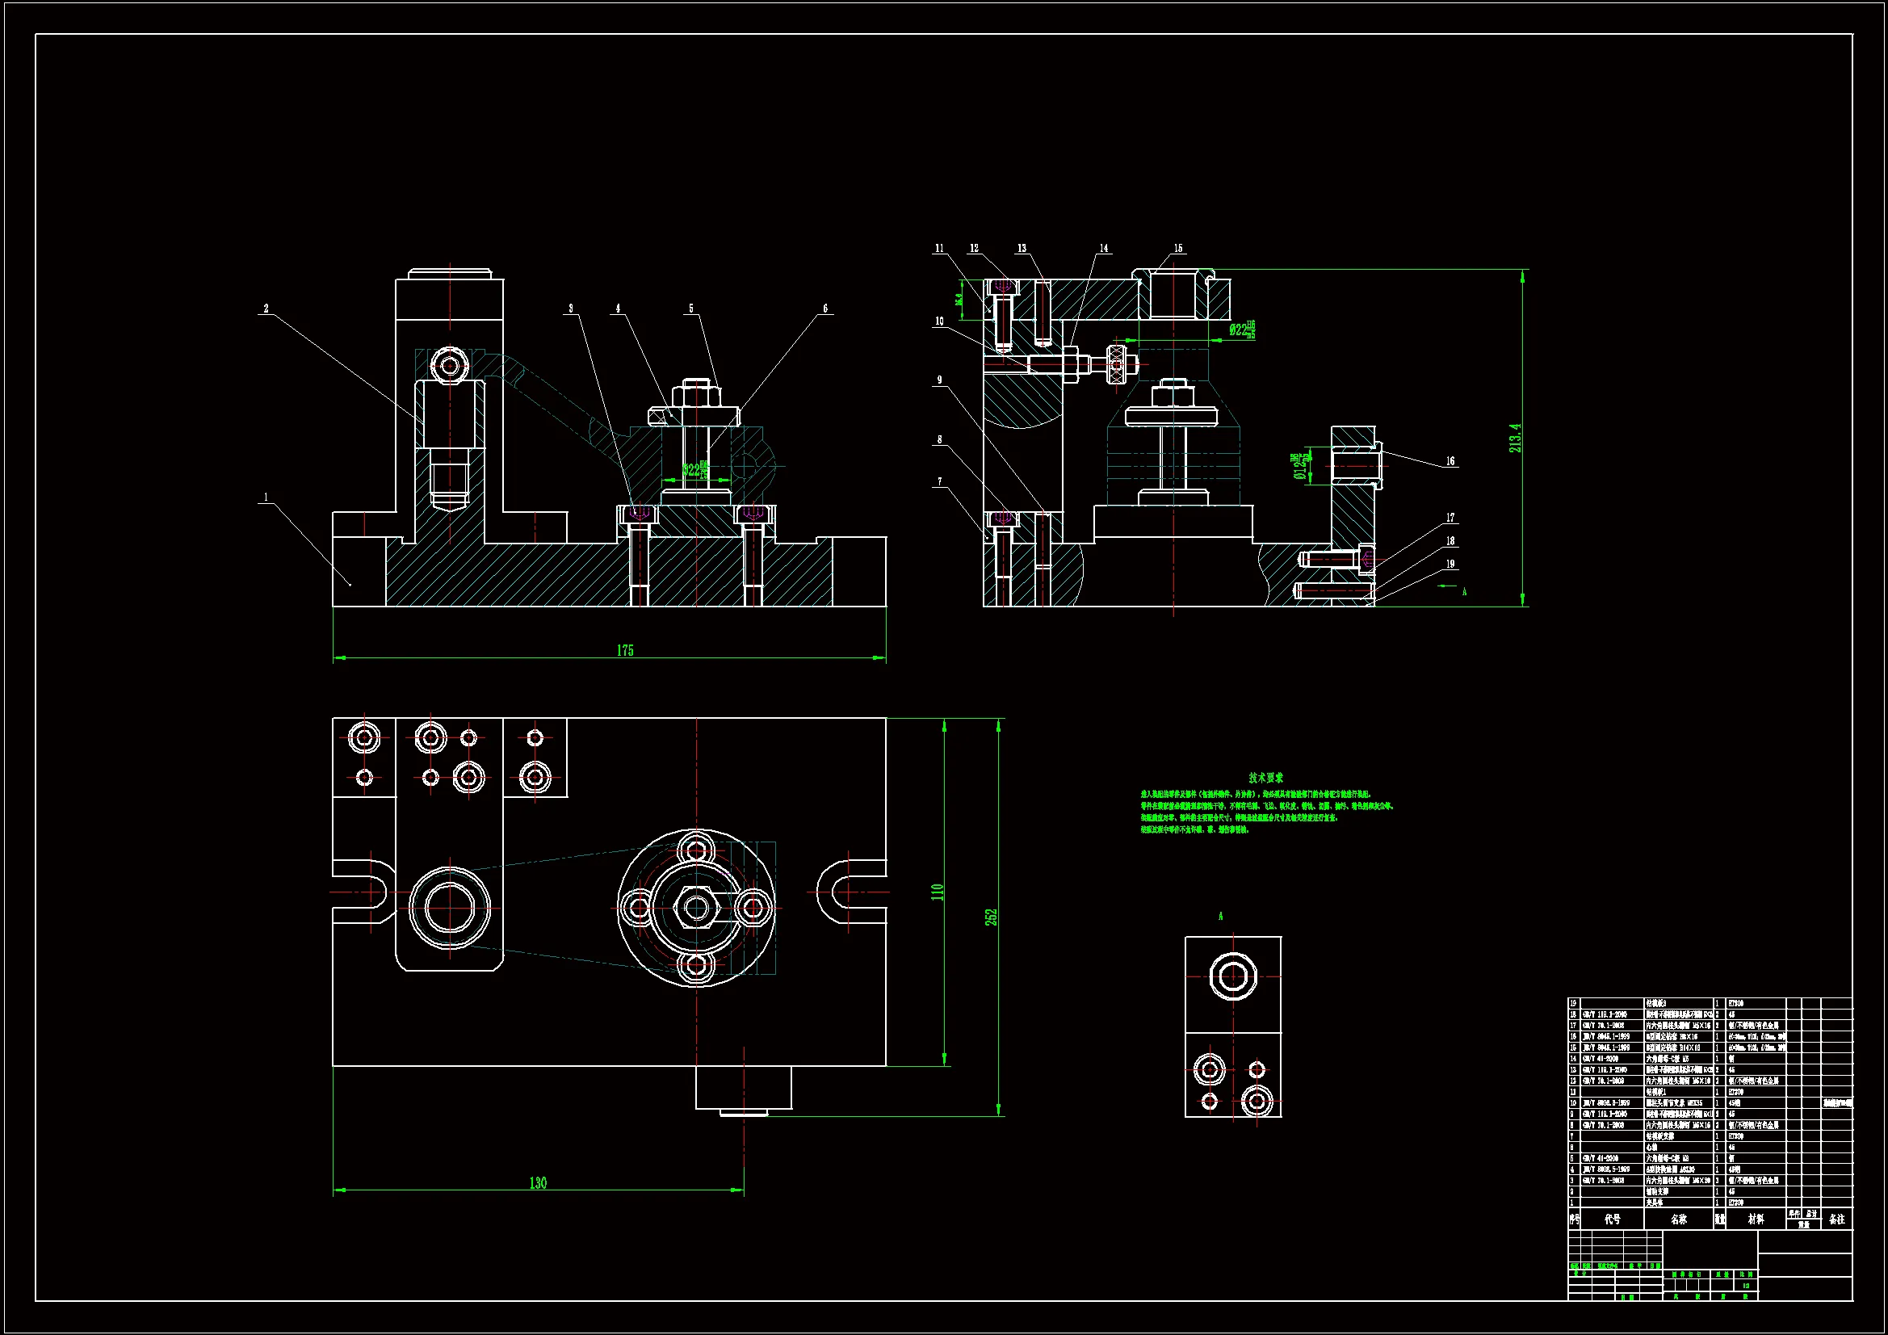The image size is (1888, 1335).
Task: Click balloon number 19 in side view
Action: coord(1450,565)
